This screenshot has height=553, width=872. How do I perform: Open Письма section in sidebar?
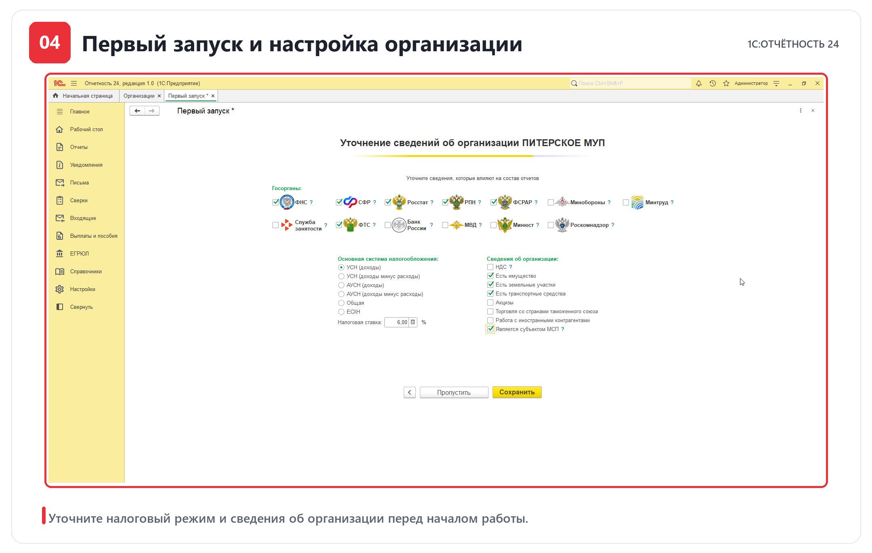click(x=86, y=182)
